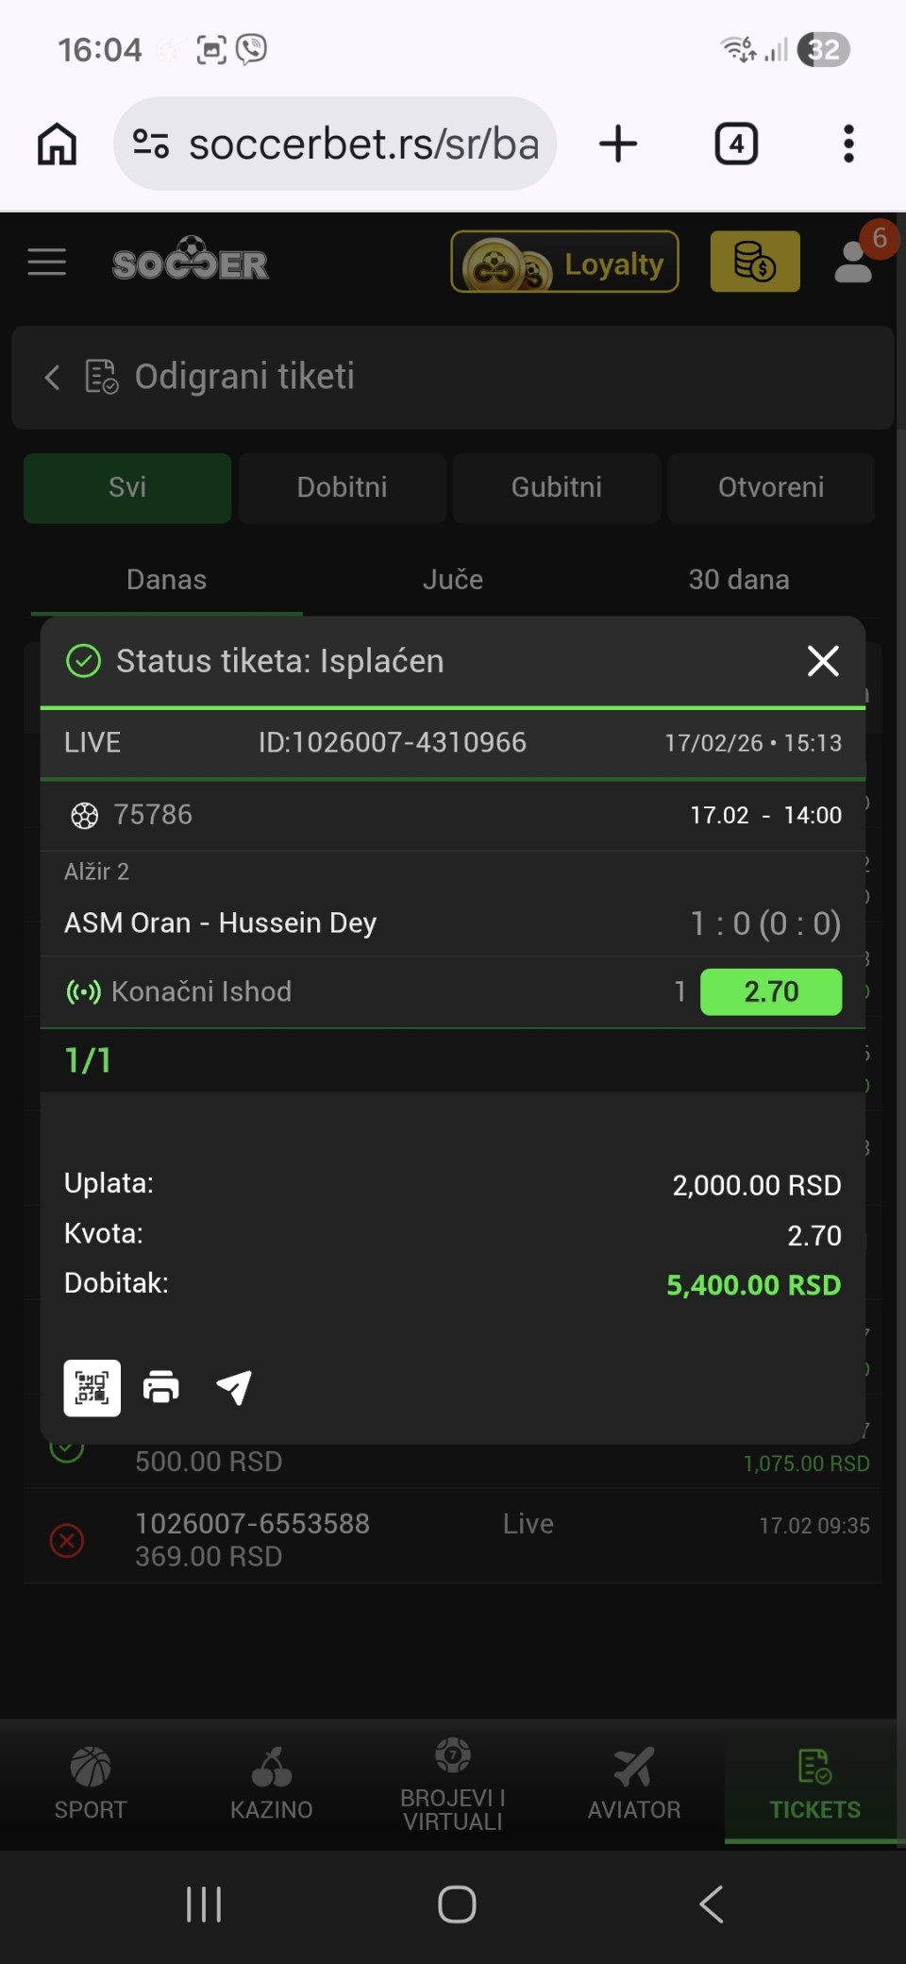Switch to the 30 dana tab

739,580
